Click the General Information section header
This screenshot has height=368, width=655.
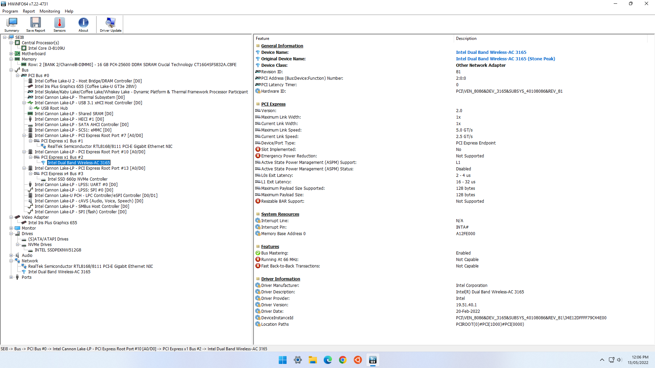(x=282, y=46)
